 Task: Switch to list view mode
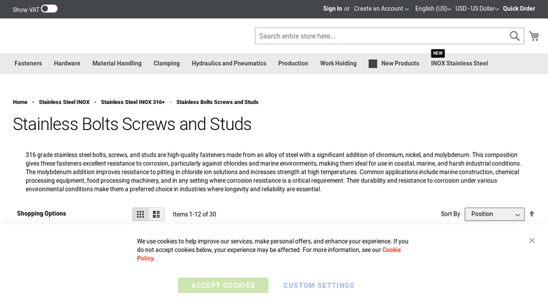pos(156,214)
